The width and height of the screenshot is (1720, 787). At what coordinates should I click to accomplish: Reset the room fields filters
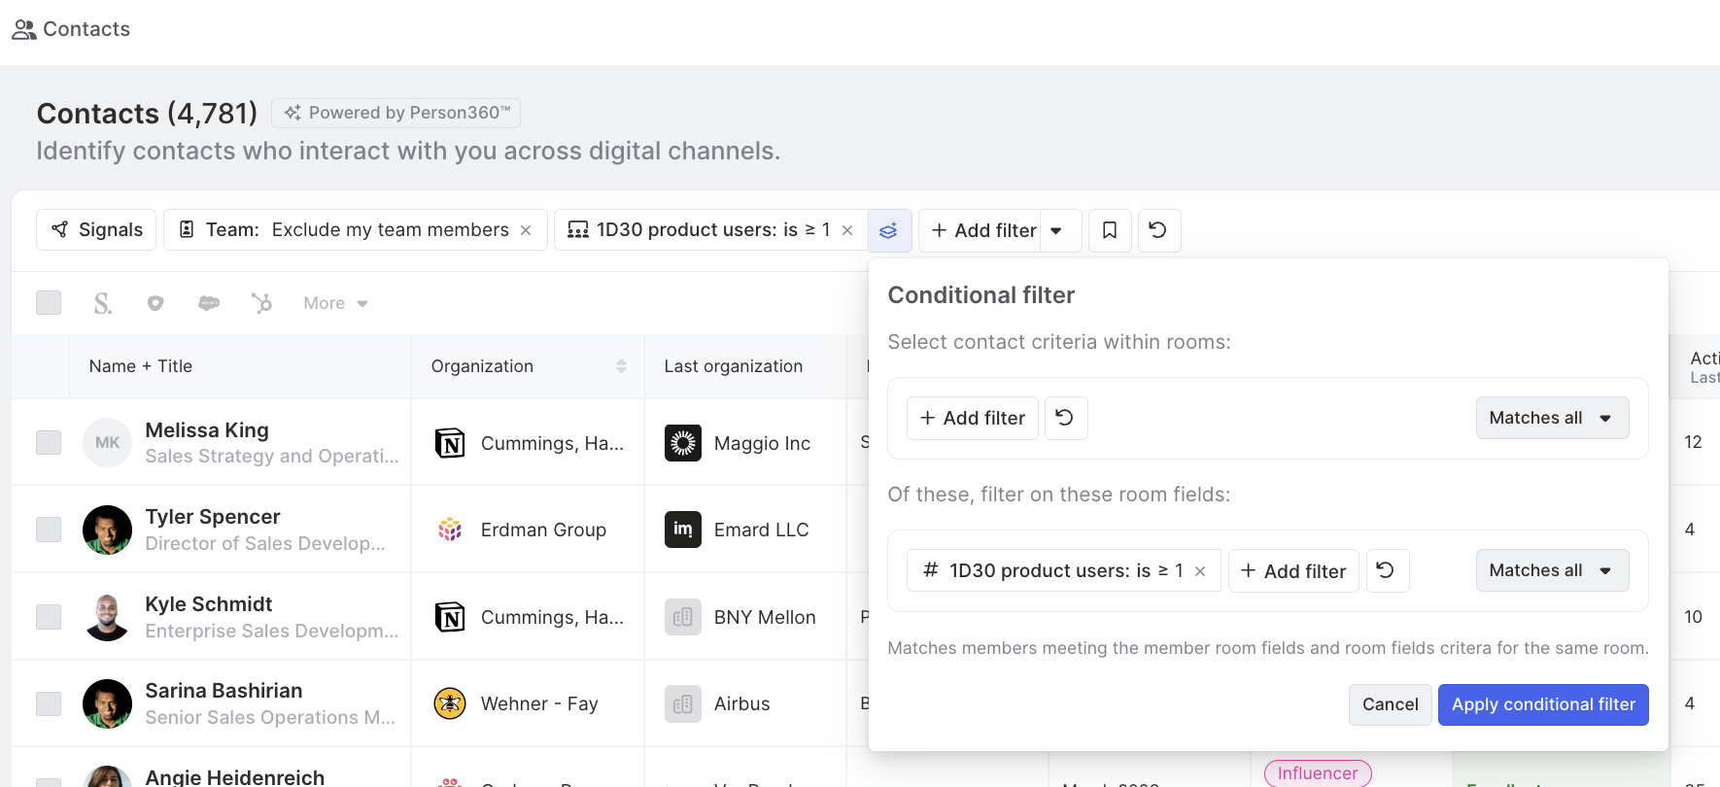pos(1388,570)
